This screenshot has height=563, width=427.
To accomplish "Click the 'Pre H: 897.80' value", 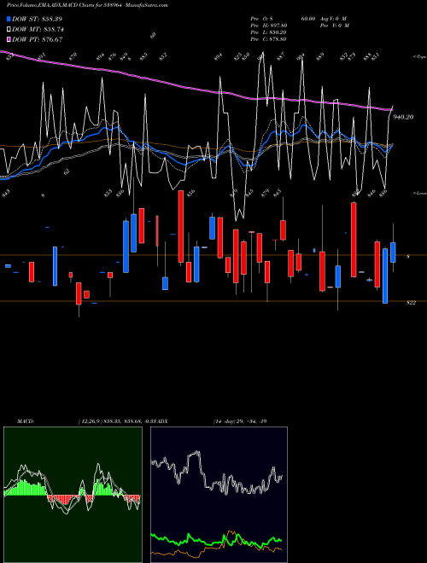I will coord(268,26).
